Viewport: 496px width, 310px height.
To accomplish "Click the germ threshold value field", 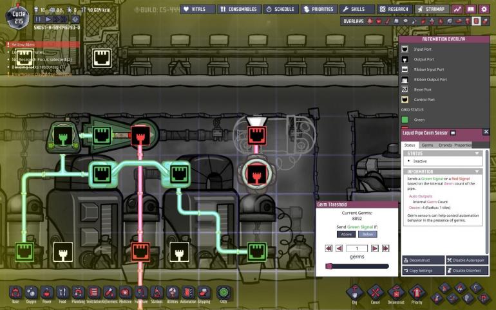I will tap(357, 248).
